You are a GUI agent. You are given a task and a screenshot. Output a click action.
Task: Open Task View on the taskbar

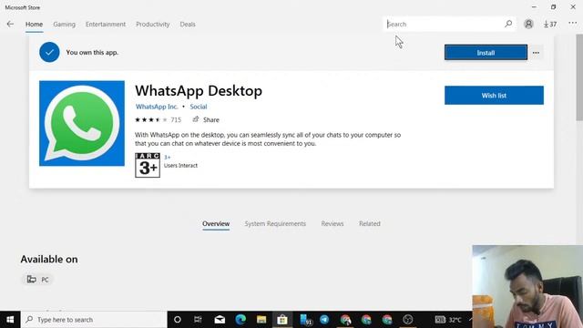point(198,320)
